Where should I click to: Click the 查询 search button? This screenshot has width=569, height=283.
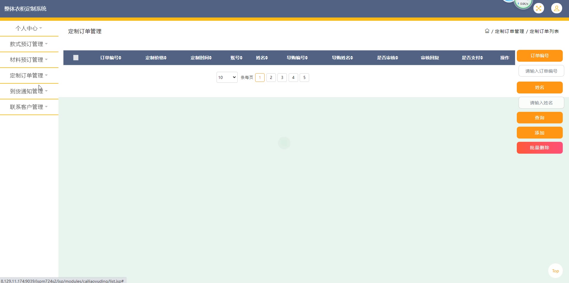click(540, 118)
